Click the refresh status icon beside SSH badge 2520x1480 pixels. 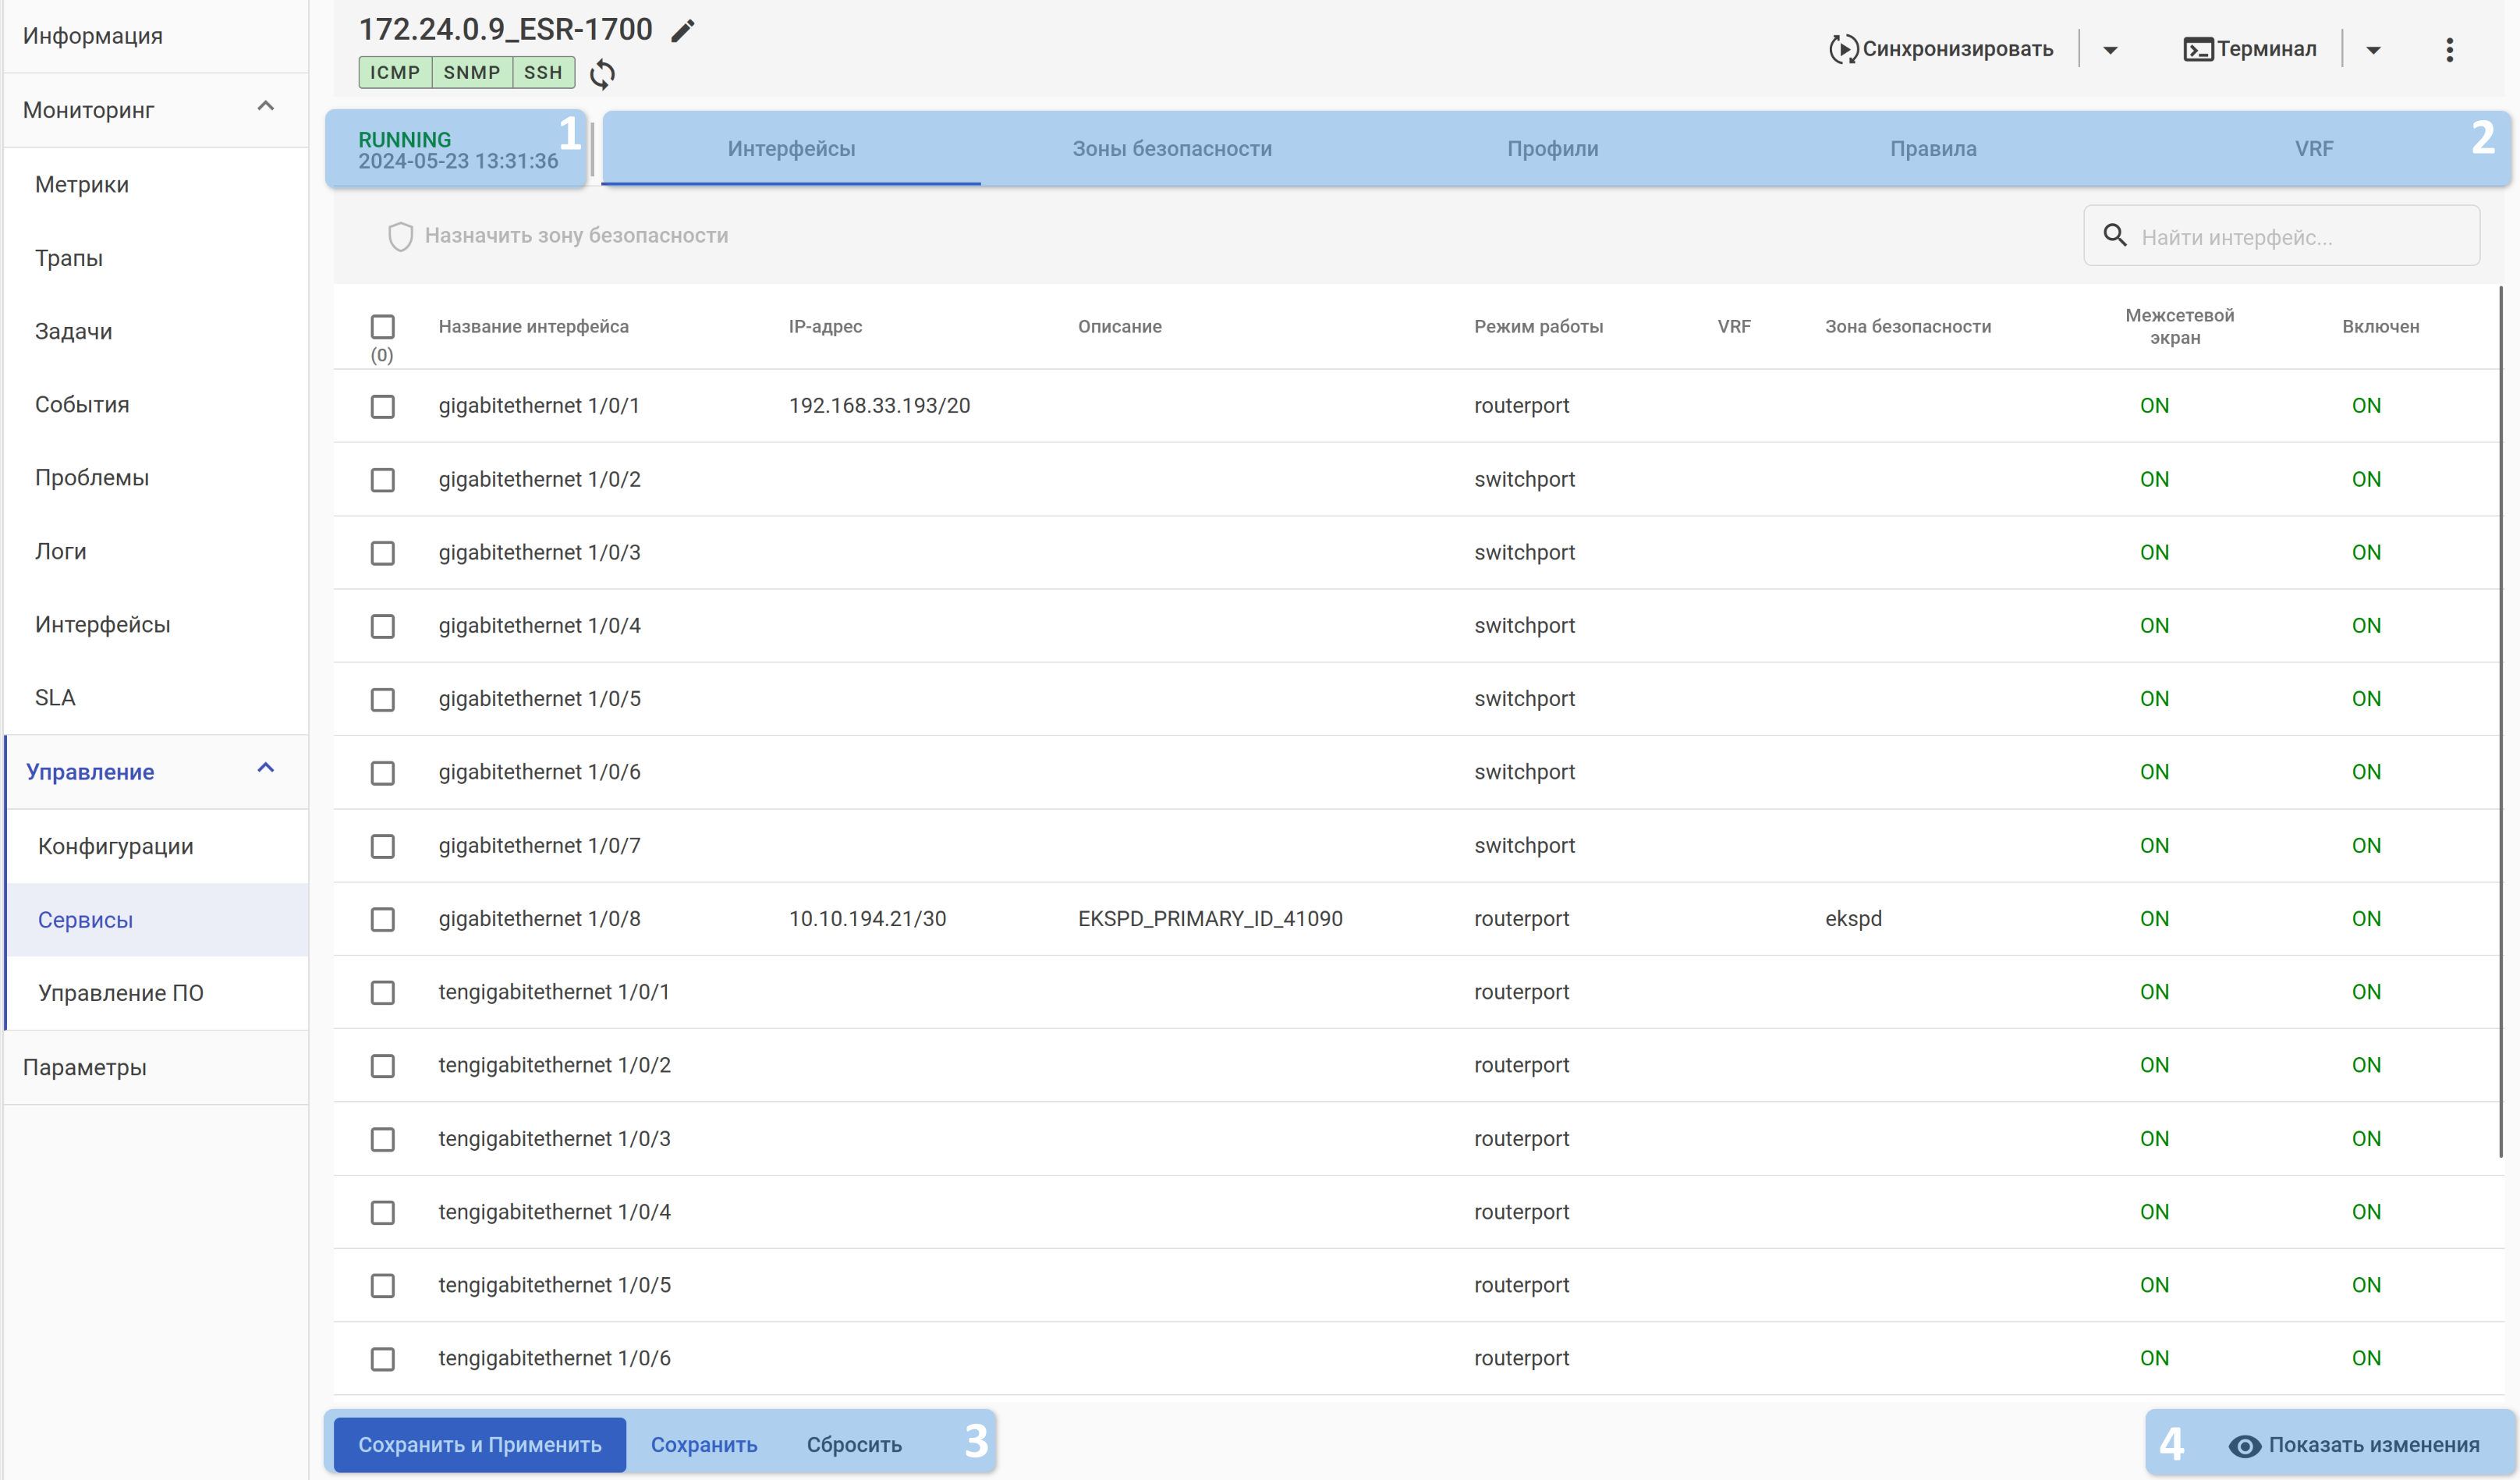coord(602,74)
